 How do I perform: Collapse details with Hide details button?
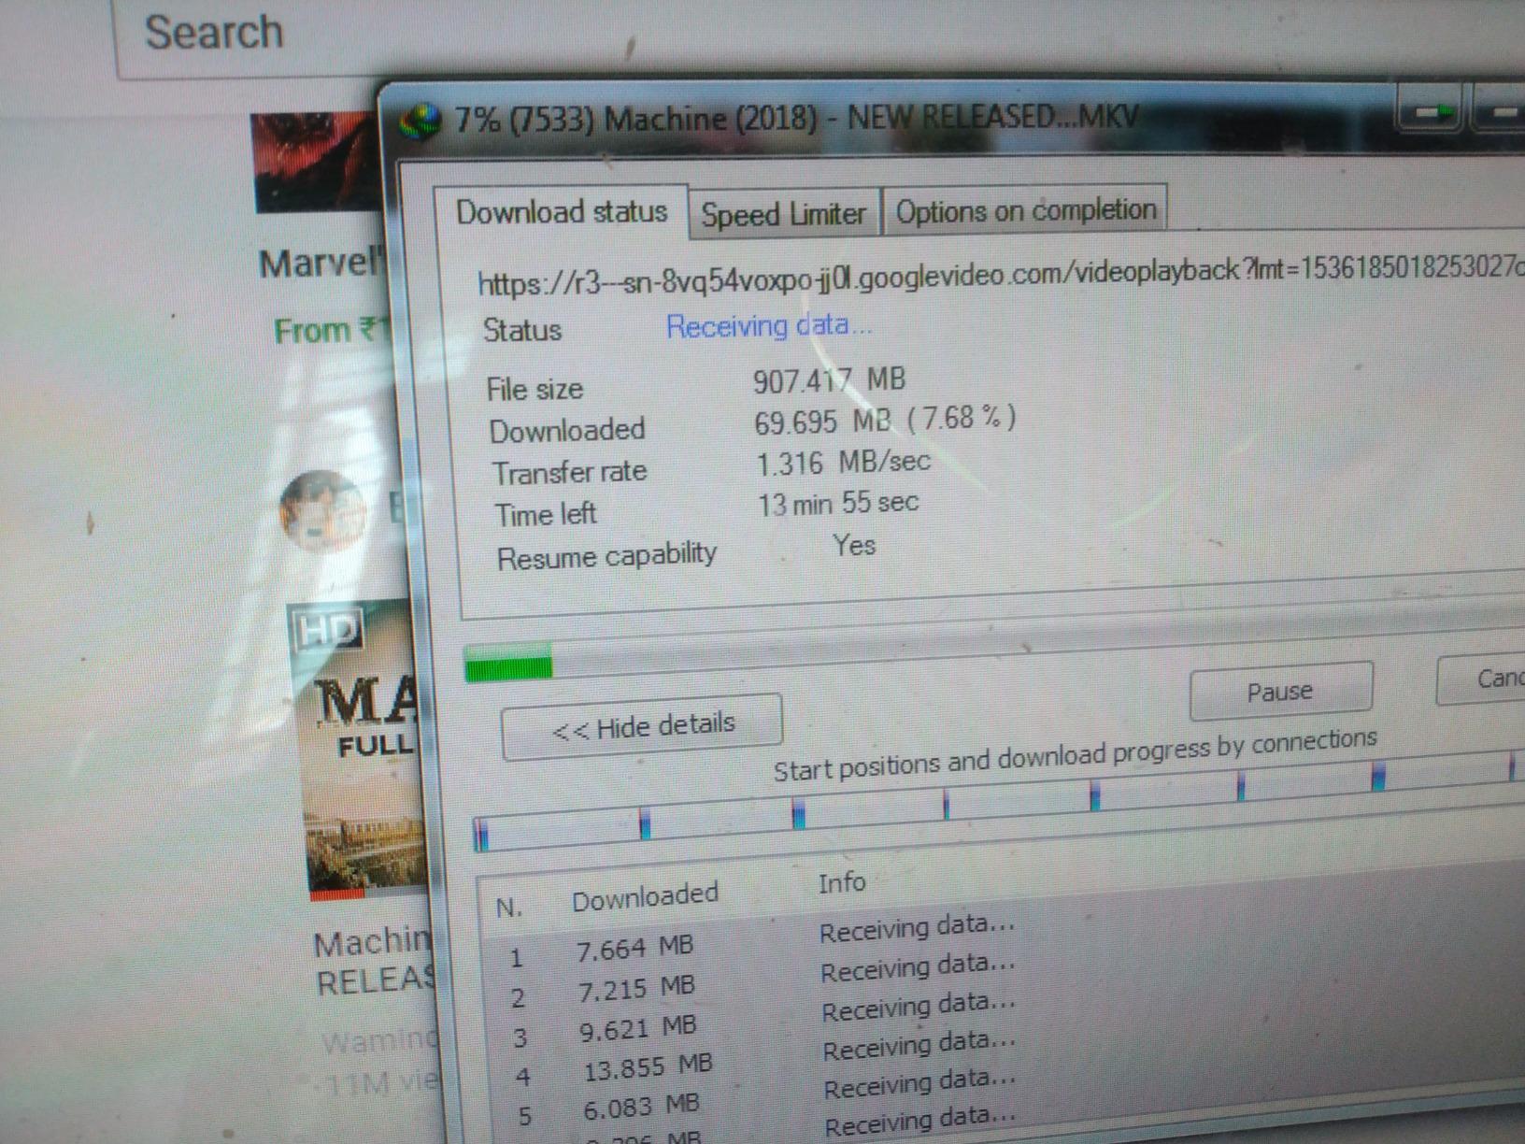click(x=642, y=726)
